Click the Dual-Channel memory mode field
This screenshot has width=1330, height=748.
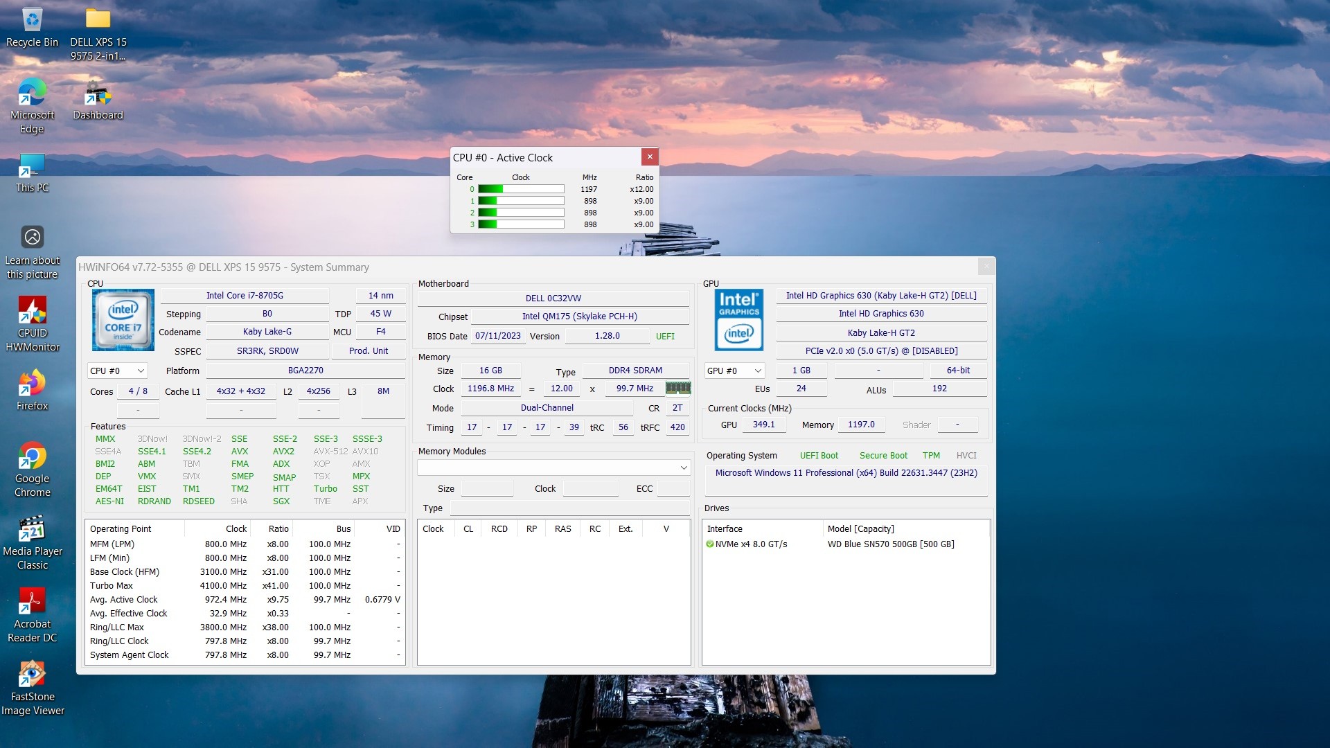(547, 409)
